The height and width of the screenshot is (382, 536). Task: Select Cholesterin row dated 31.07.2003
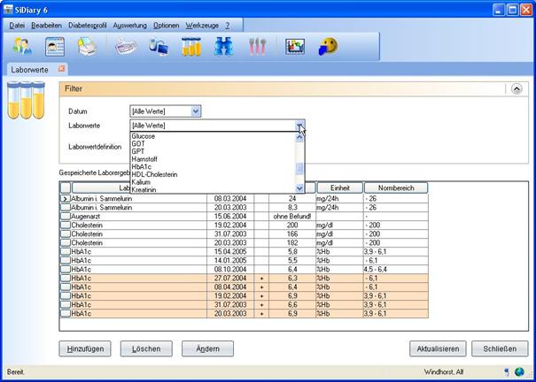click(244, 234)
